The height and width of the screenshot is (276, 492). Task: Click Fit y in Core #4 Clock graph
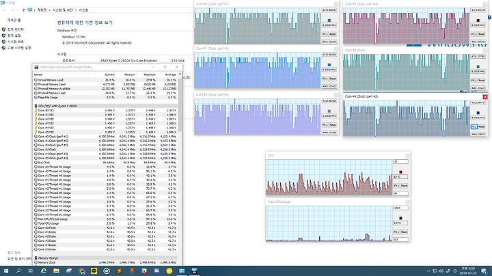click(x=474, y=126)
